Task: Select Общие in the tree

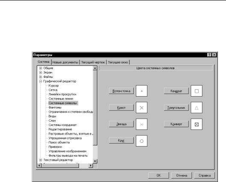Action: click(48, 68)
